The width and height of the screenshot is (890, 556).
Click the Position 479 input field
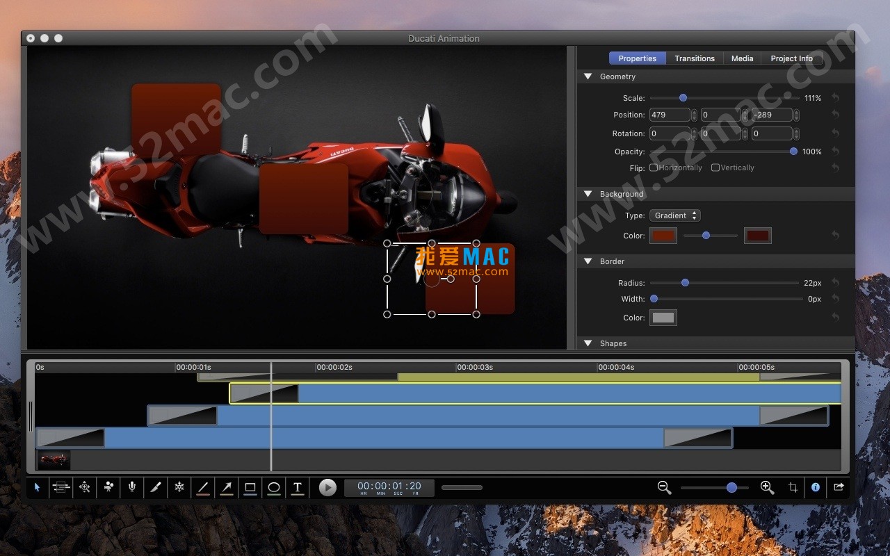pos(670,115)
